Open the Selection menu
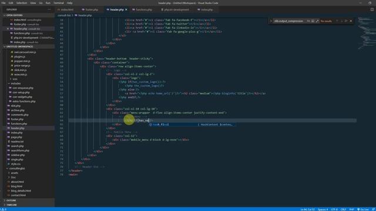The image size is (376, 211). coord(22,3)
